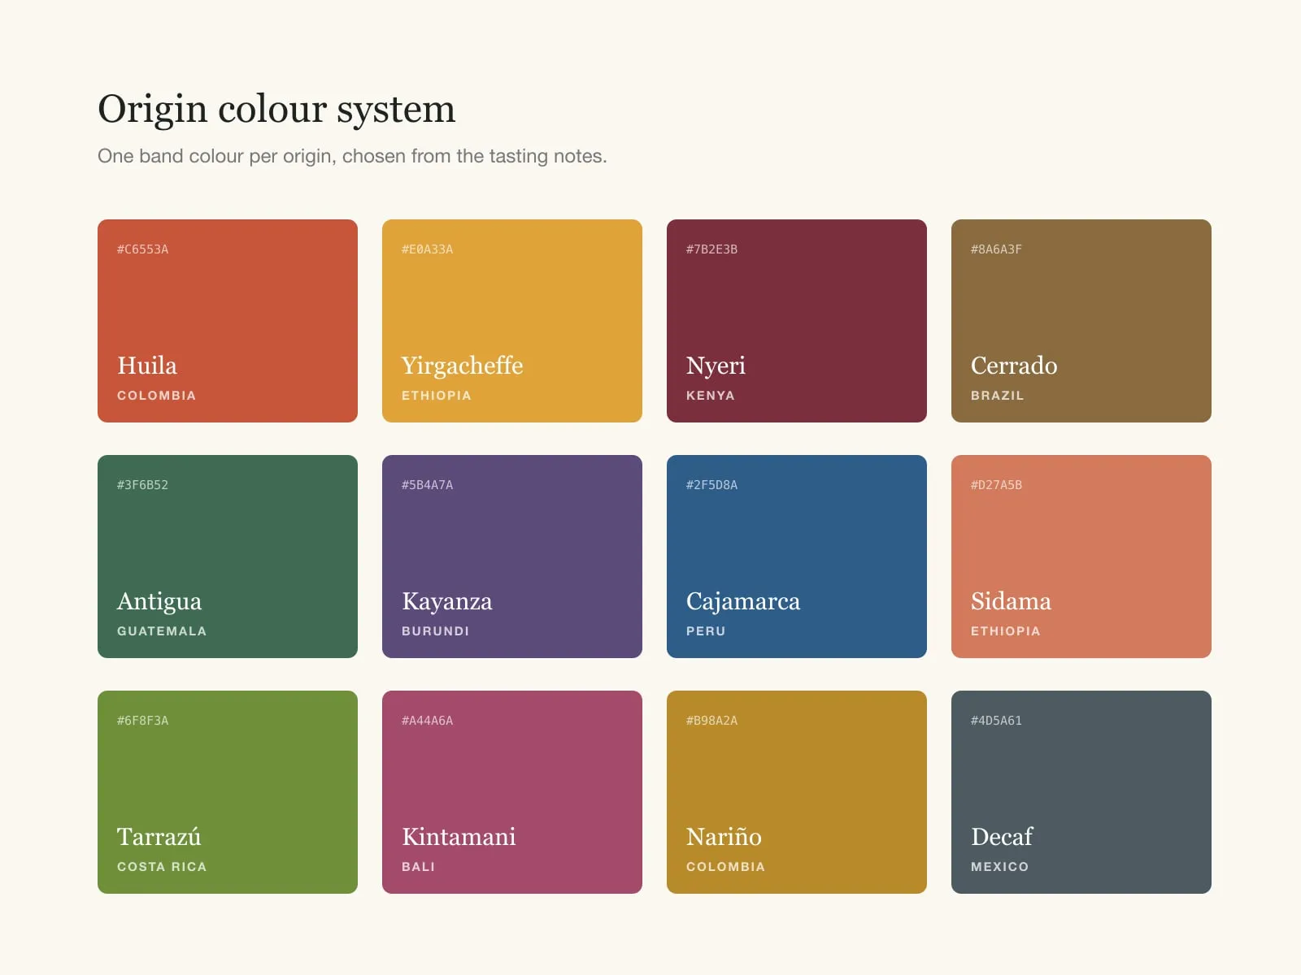Click the Yirgacheffe origin name
The image size is (1301, 975).
(x=463, y=366)
